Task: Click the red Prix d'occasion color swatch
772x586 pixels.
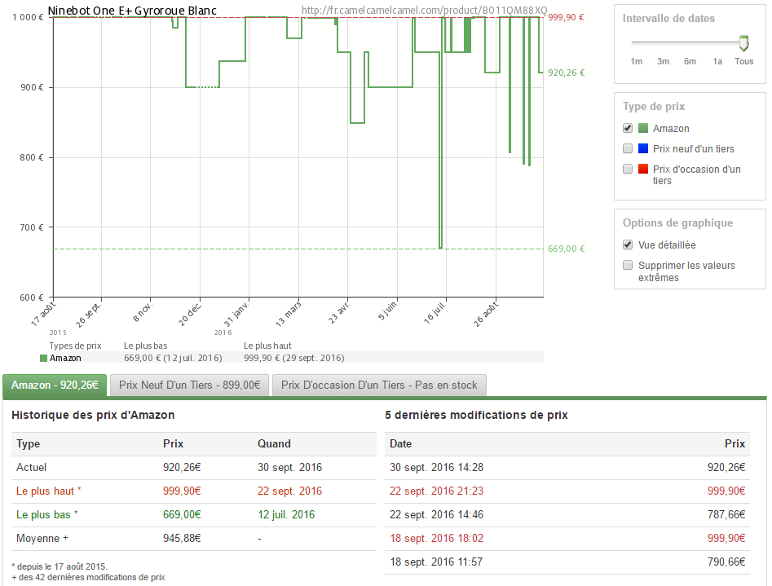Action: coord(643,169)
